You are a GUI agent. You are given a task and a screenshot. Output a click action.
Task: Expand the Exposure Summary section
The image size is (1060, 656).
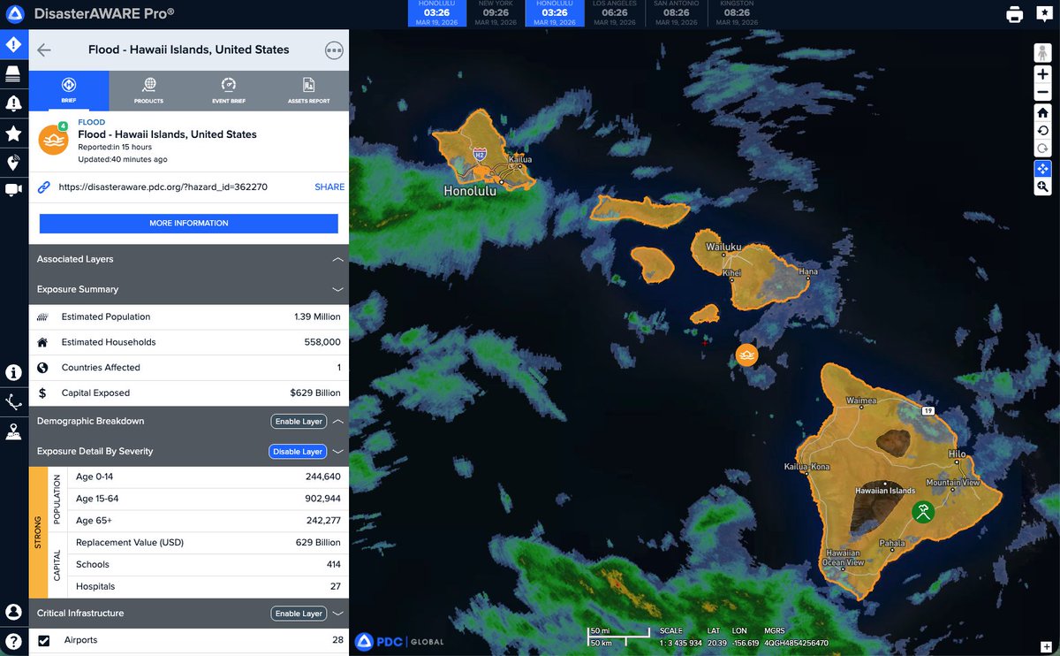tap(337, 289)
